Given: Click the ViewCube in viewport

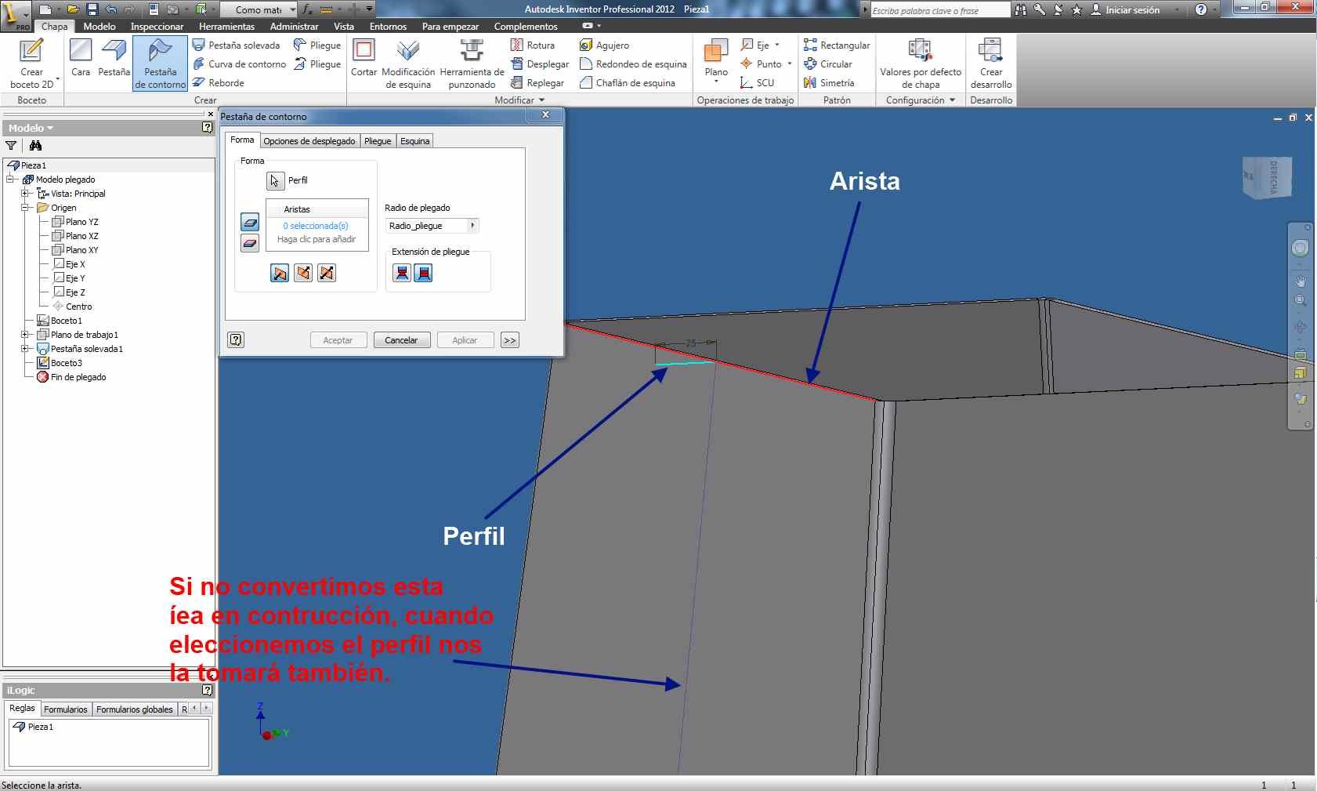Looking at the screenshot, I should click(1267, 178).
